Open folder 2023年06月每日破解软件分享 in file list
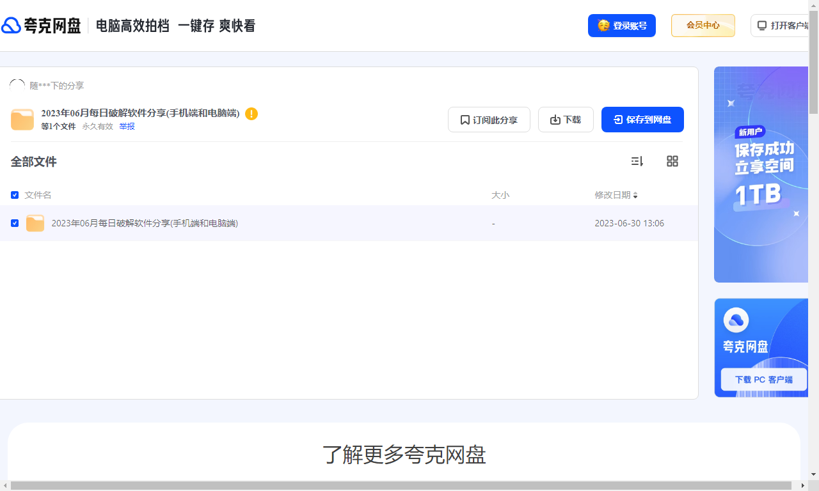Screen dimensions: 819x491 point(145,223)
